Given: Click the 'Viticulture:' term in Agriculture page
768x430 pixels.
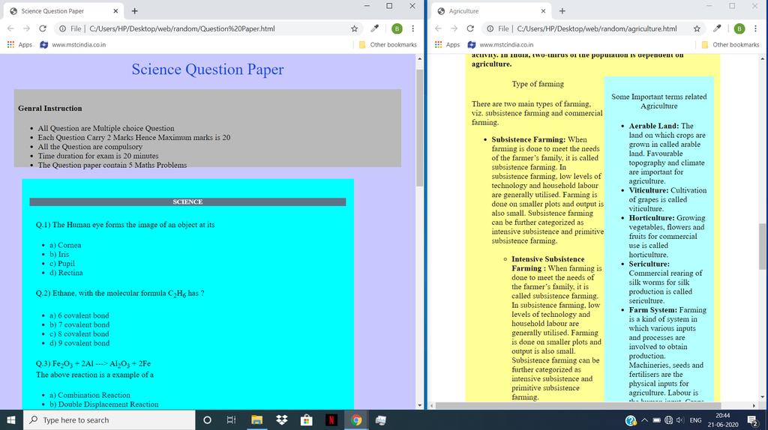Looking at the screenshot, I should pos(649,190).
